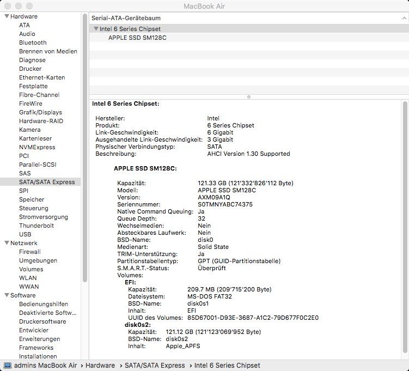Select ATA in the sidebar
Viewport: 409px width, 371px height.
pos(25,25)
